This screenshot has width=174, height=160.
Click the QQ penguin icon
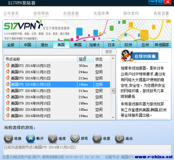[x=127, y=56]
